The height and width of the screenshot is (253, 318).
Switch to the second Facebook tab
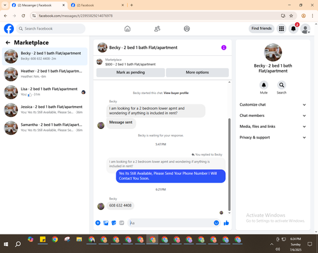(x=97, y=5)
